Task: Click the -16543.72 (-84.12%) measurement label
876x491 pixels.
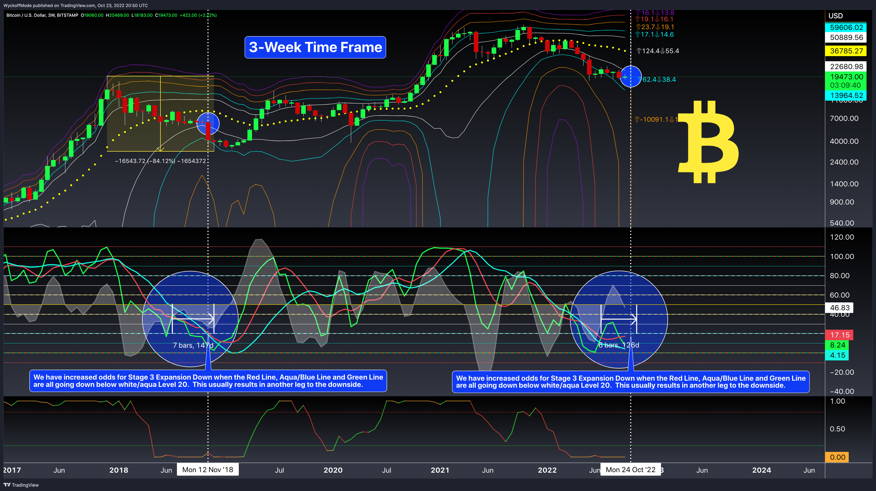Action: coord(160,161)
